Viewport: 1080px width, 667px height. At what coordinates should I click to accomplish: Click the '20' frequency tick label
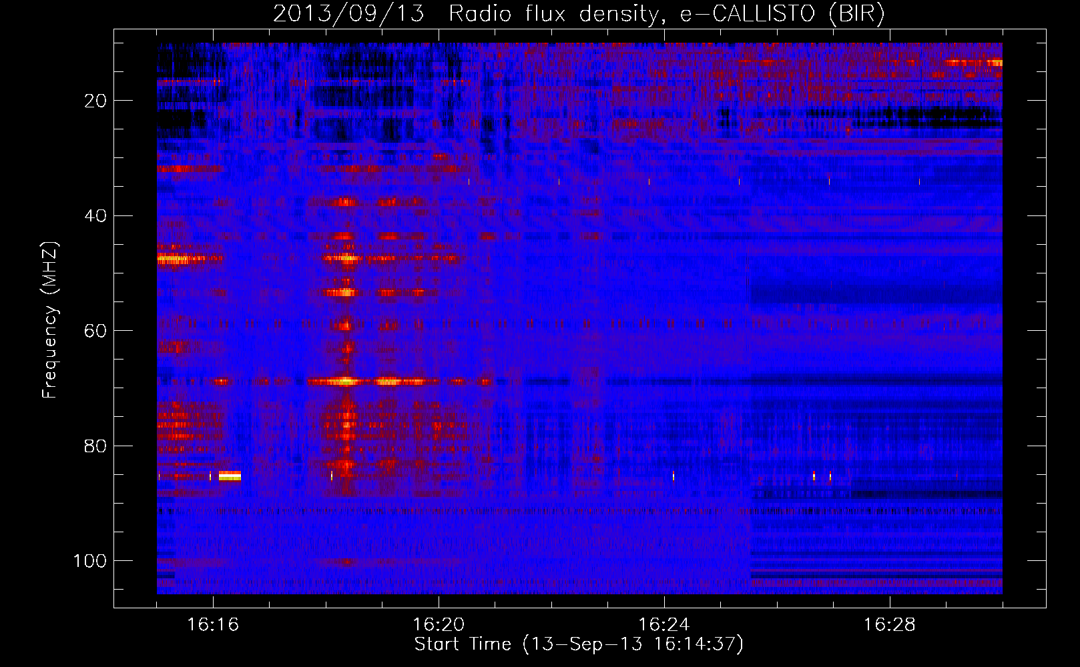tap(95, 101)
